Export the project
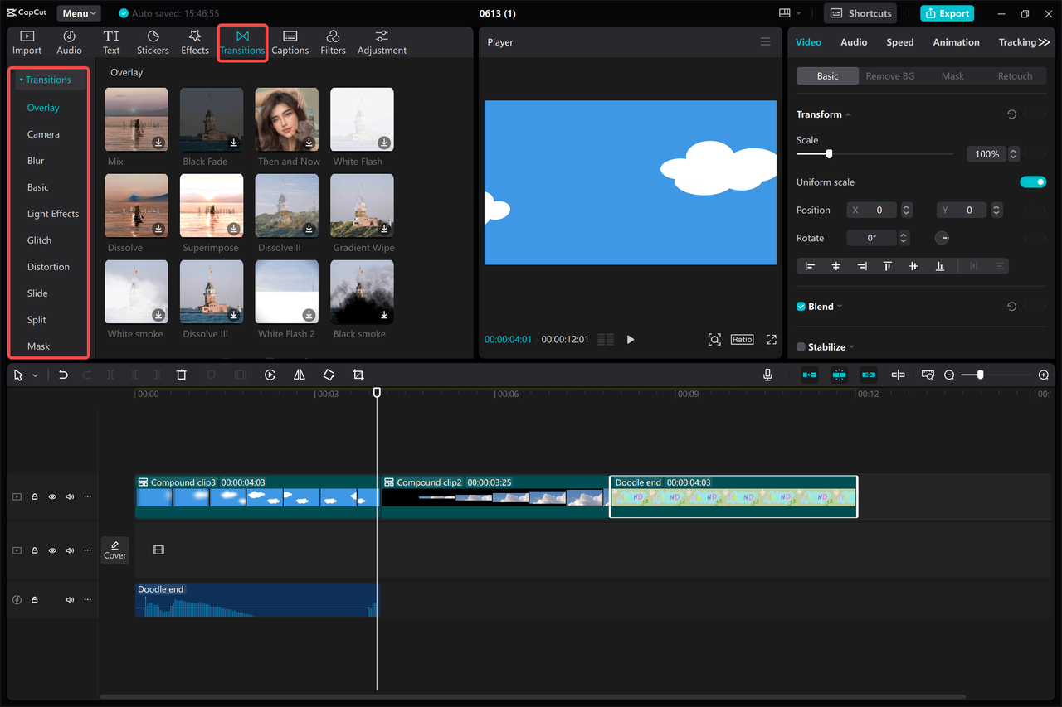The image size is (1062, 707). click(947, 13)
